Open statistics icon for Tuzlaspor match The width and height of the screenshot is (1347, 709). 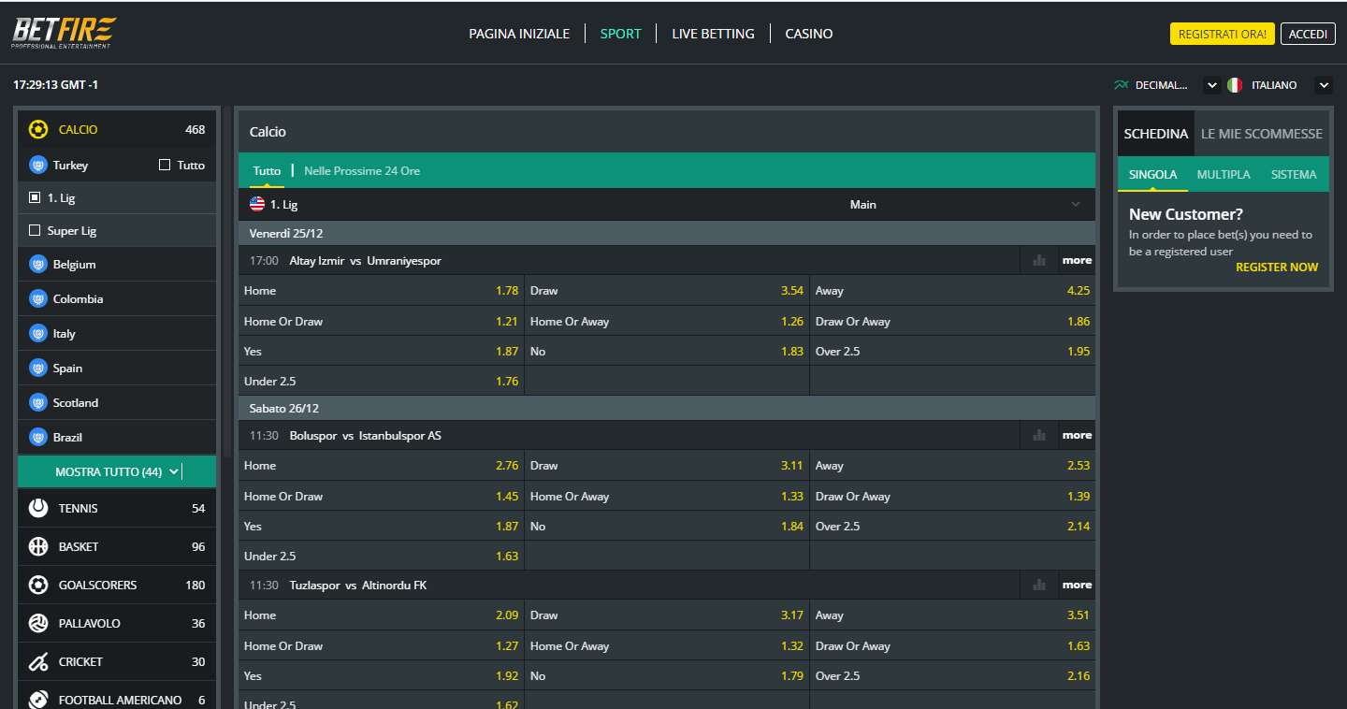[1039, 585]
